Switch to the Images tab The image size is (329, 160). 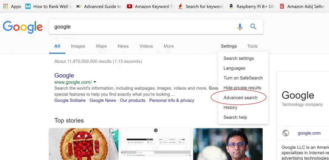78,46
